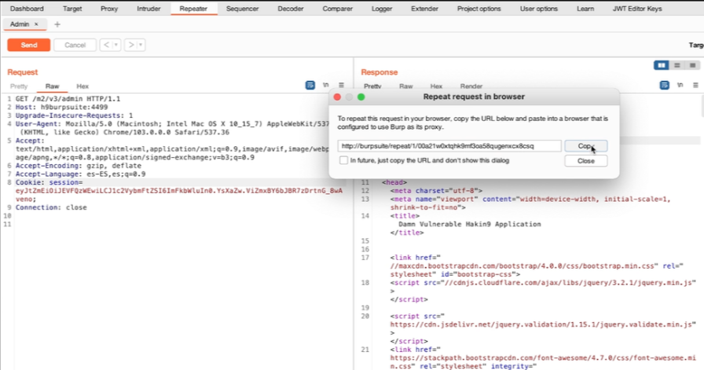Select side-by-side split layout icon
The height and width of the screenshot is (370, 704).
click(662, 65)
